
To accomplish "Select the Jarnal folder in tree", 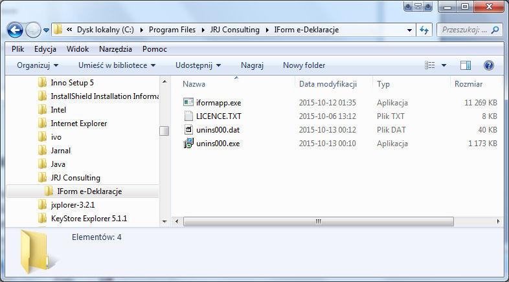I will tap(61, 151).
